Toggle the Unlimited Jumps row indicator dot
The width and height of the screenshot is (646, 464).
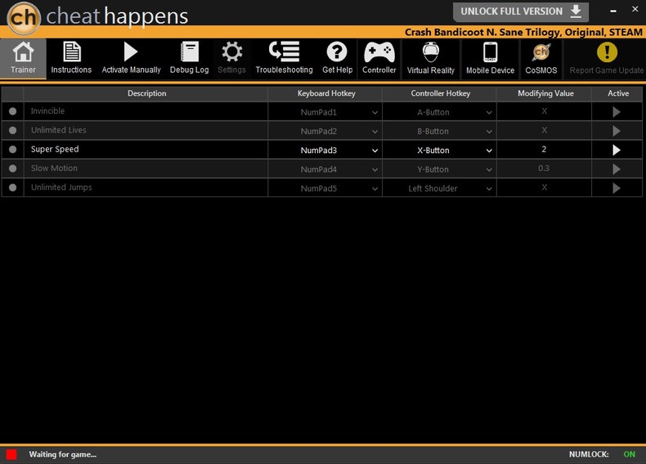(13, 187)
